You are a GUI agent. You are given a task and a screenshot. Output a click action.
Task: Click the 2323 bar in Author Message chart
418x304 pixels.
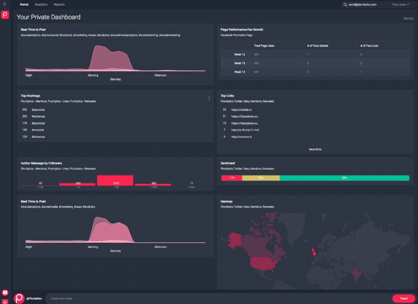click(115, 181)
